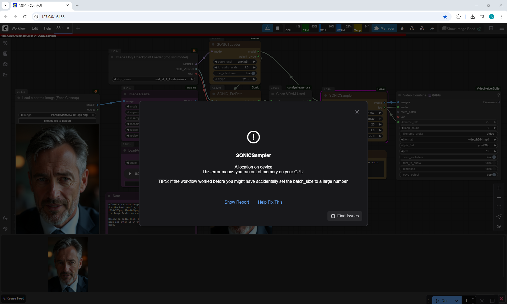This screenshot has width=507, height=304.
Task: Click the Show Report link
Action: coord(237,202)
